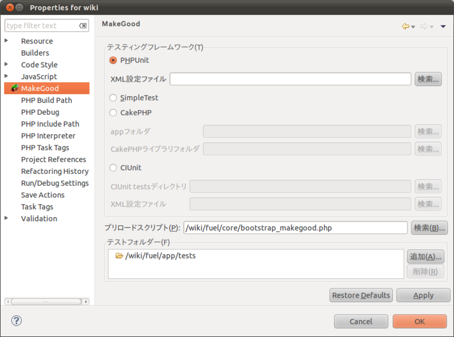Open the Builders properties page
The width and height of the screenshot is (454, 337).
click(x=35, y=53)
